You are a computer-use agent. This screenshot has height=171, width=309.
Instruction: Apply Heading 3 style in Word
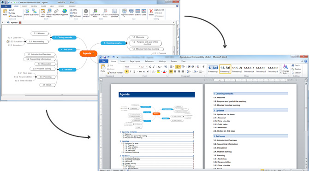(237, 69)
